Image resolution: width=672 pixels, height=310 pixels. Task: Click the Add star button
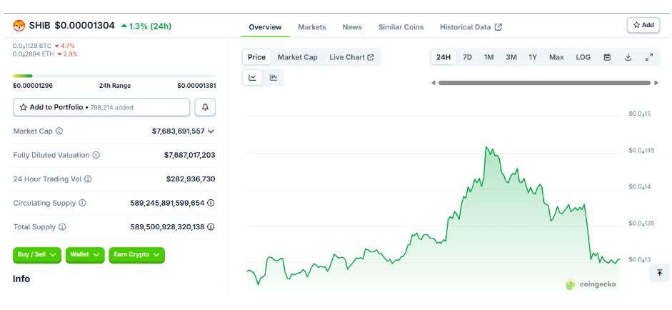point(643,25)
